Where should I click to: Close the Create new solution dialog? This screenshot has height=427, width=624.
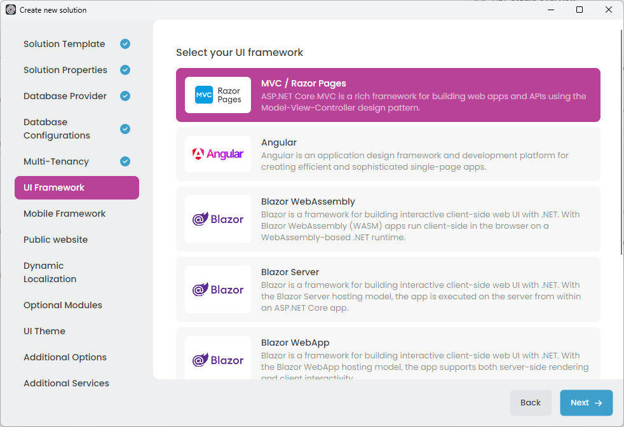point(609,10)
